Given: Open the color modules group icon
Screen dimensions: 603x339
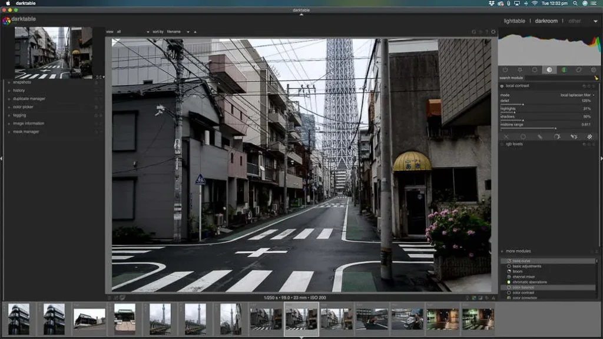Looking at the screenshot, I should coord(564,69).
